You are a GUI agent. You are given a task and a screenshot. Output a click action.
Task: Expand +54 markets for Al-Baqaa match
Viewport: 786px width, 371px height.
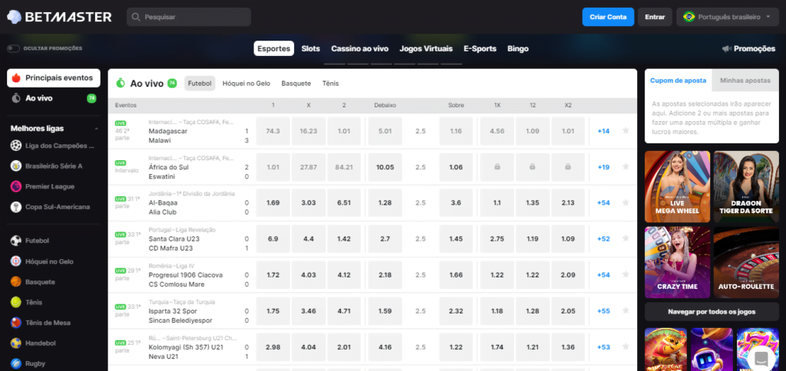[603, 203]
